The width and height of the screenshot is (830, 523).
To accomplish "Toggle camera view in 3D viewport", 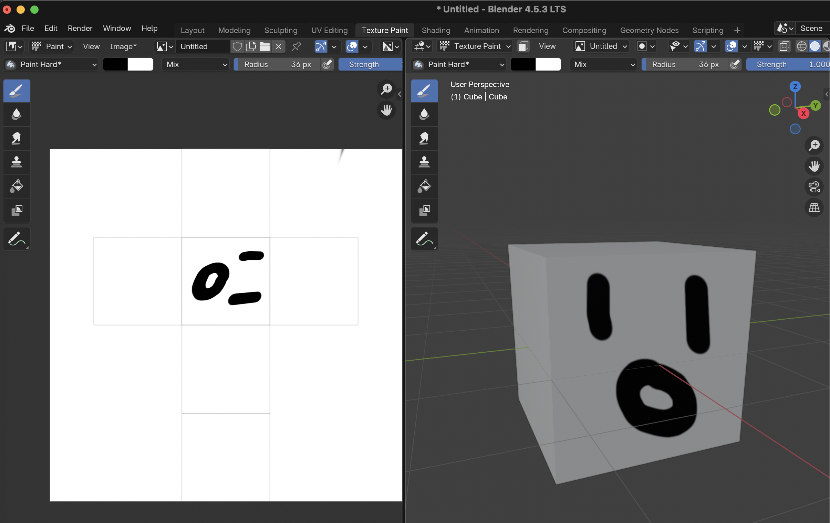I will tap(814, 187).
